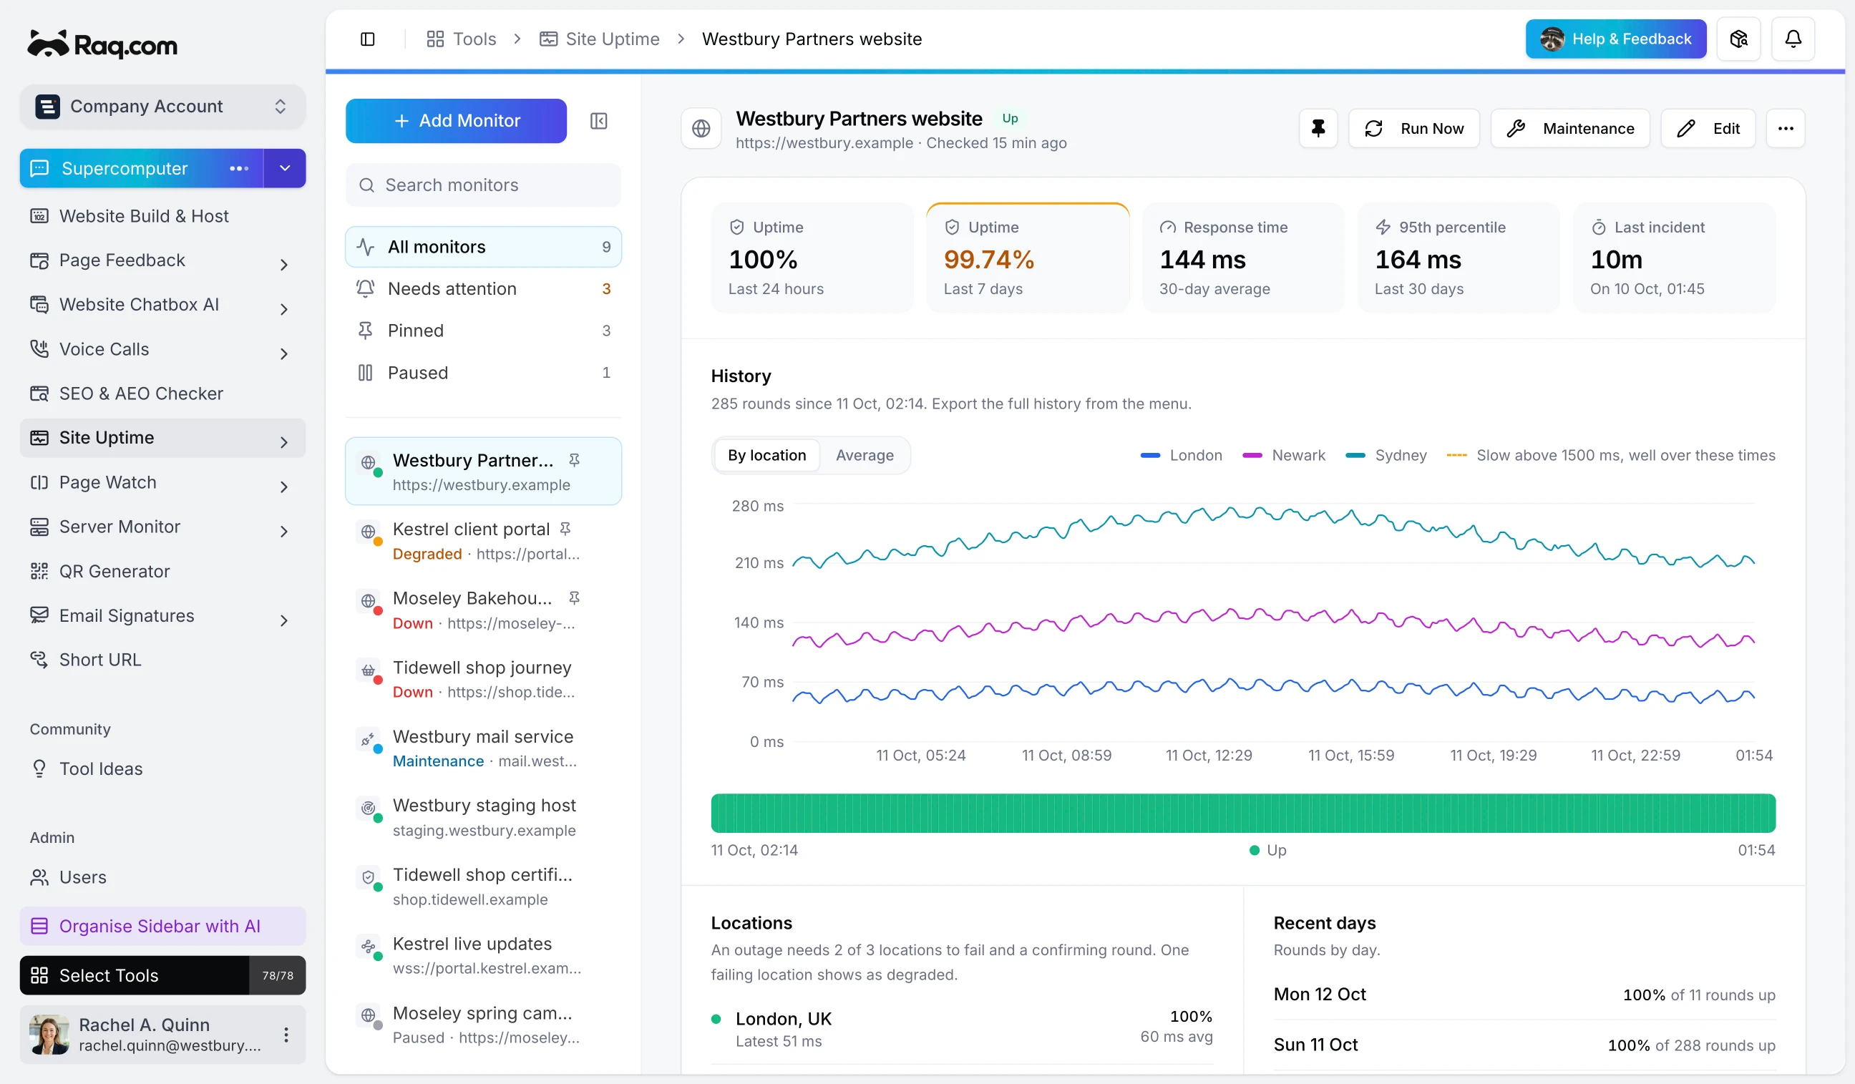Toggle pin on the Moseley Bakehouse monitor
Image resolution: width=1855 pixels, height=1084 pixels.
(574, 598)
